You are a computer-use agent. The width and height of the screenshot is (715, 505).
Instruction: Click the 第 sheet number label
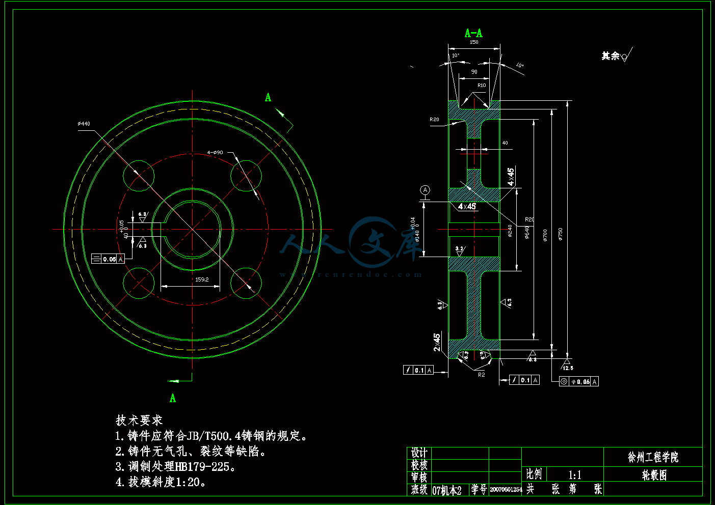click(x=573, y=489)
